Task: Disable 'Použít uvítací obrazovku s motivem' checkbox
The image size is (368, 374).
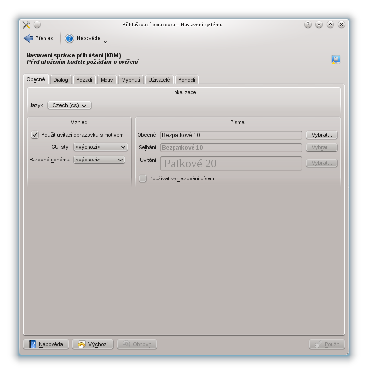Action: tap(35, 135)
